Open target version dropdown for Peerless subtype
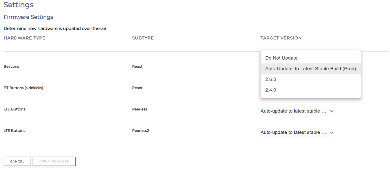Image resolution: width=390 pixels, height=169 pixels. click(x=298, y=111)
